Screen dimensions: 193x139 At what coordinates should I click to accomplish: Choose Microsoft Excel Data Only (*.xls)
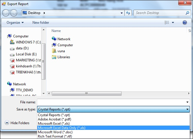(113, 128)
